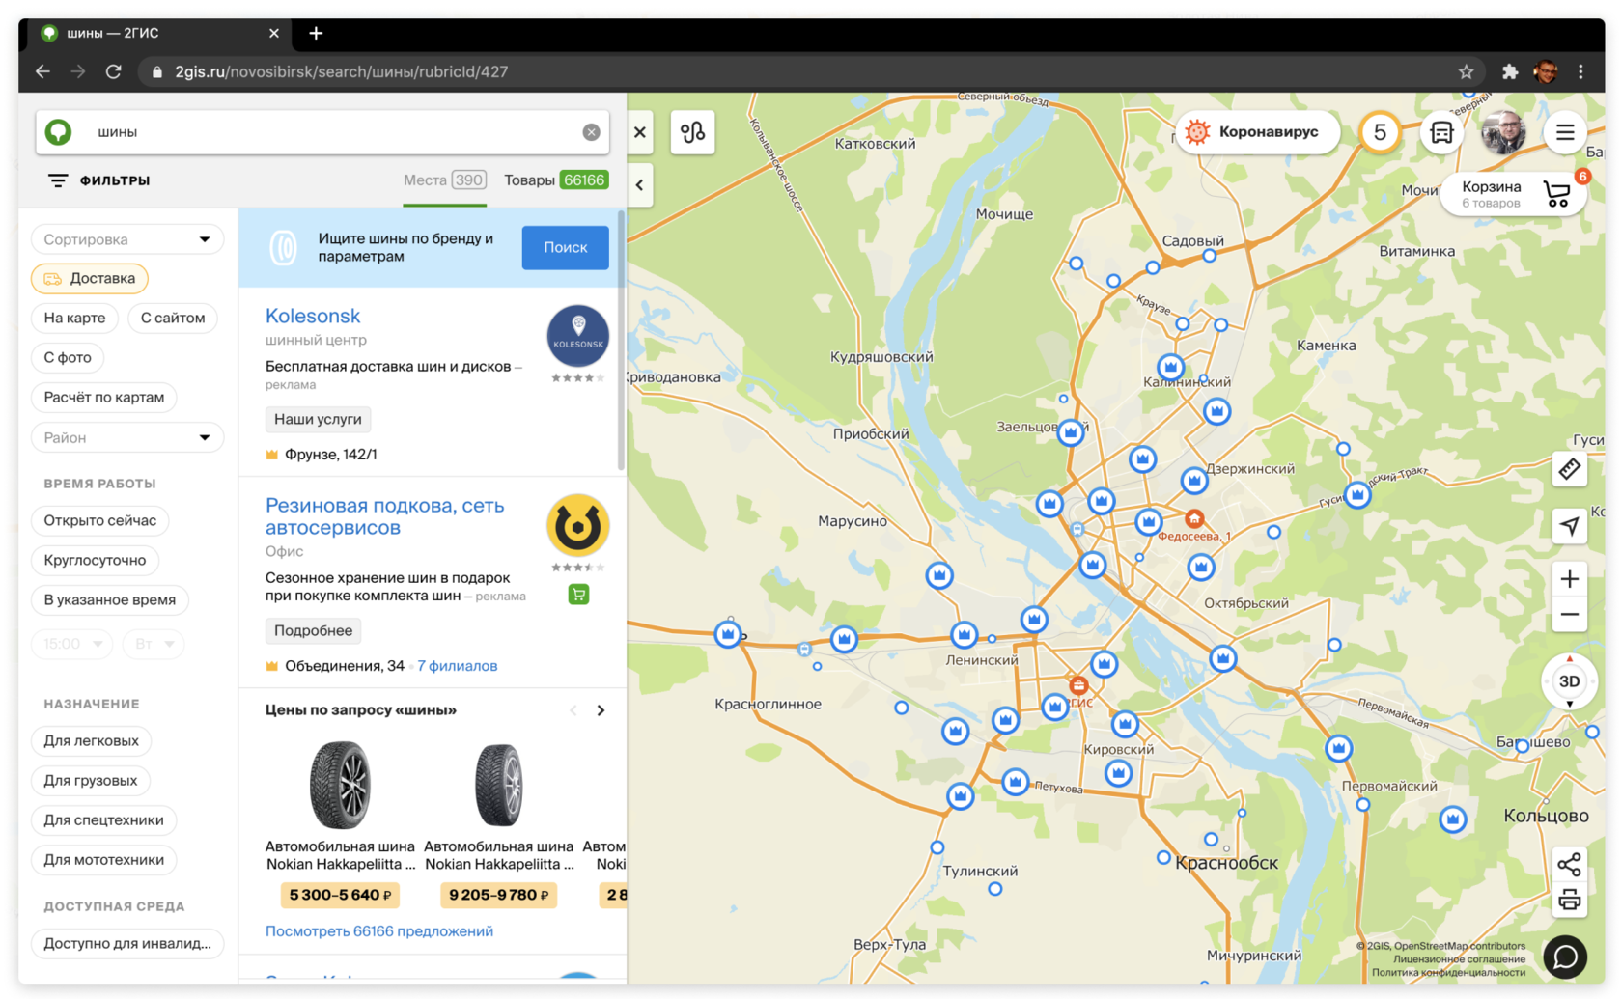Select Для мототехники filter
Image resolution: width=1622 pixels, height=999 pixels.
[x=103, y=860]
